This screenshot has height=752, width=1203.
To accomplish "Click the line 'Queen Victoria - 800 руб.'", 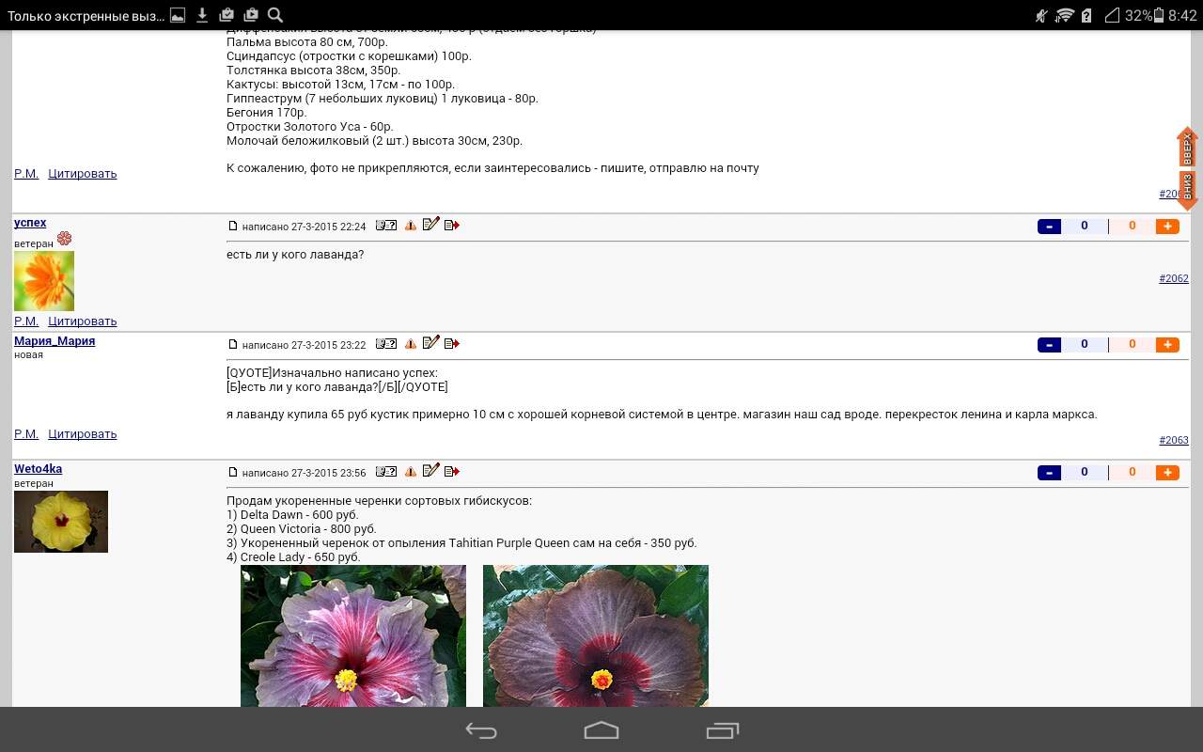I will coord(302,529).
